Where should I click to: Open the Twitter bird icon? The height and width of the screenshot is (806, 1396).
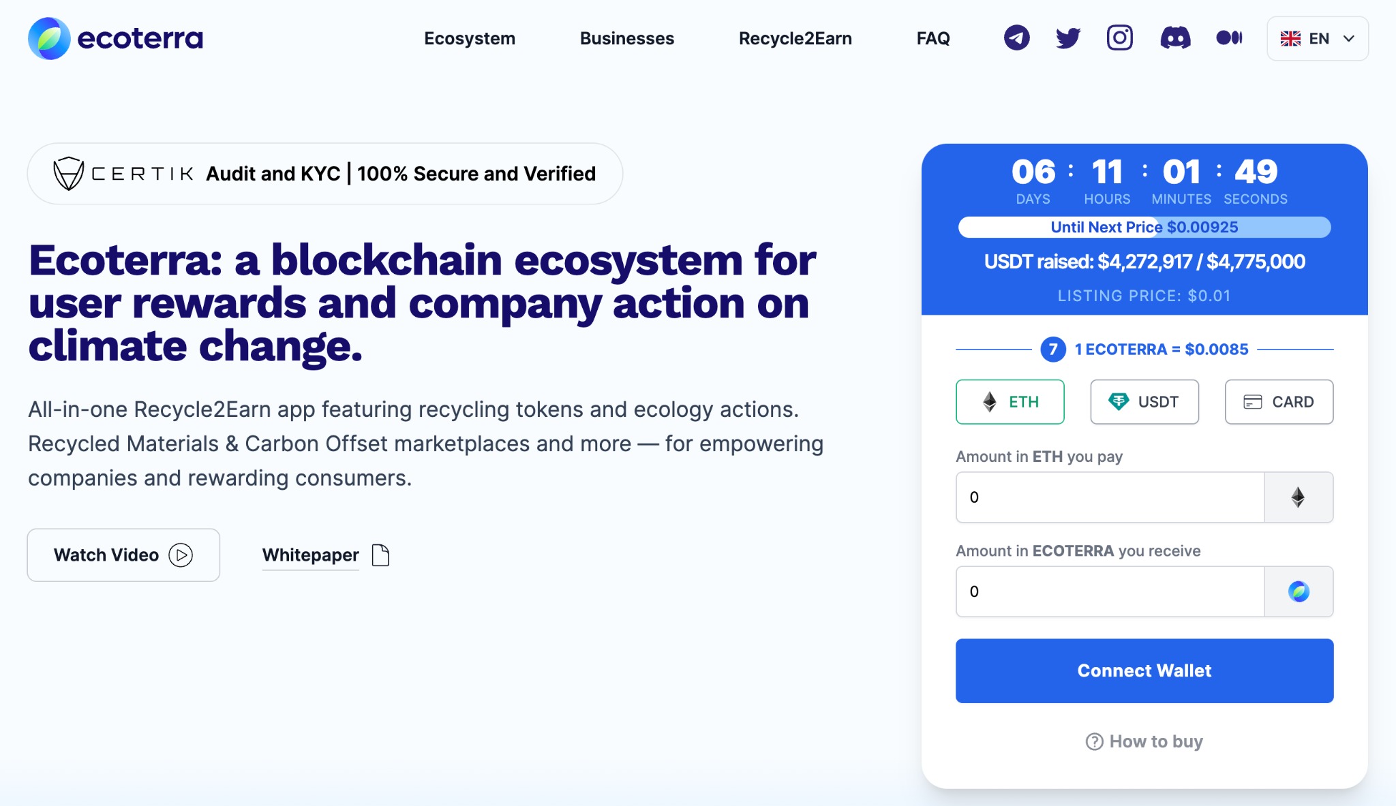[1068, 38]
